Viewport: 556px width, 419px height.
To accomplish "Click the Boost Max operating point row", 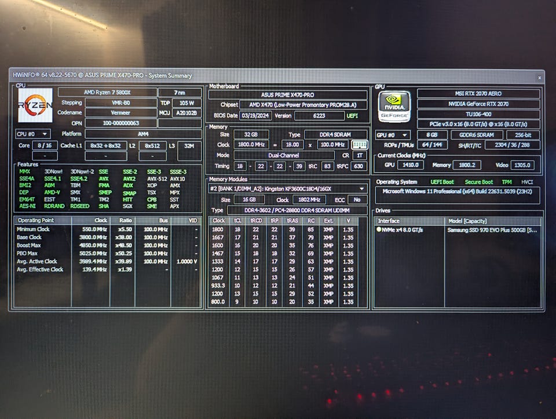I will [x=108, y=246].
